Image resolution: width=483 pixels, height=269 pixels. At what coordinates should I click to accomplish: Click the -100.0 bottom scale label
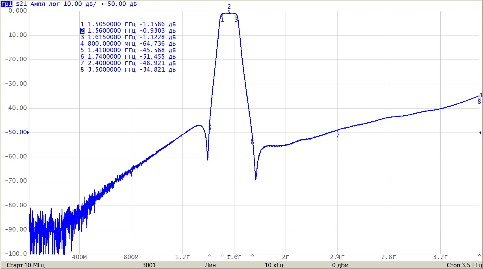pyautogui.click(x=16, y=254)
